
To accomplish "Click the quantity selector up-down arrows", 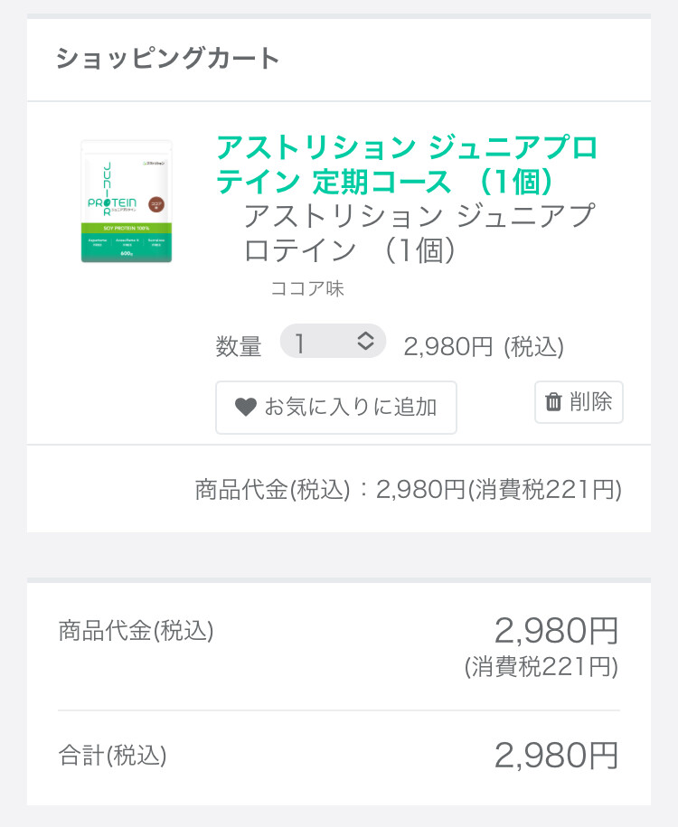I will pyautogui.click(x=365, y=342).
